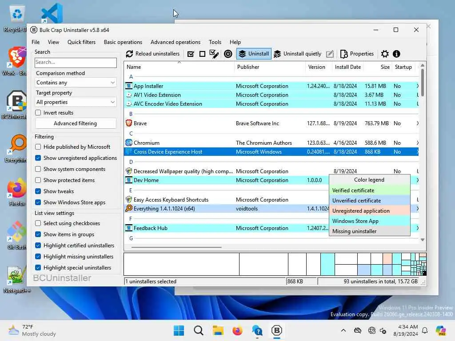The image size is (455, 341).
Task: Click the Reload uninstallers refresh icon
Action: [129, 54]
